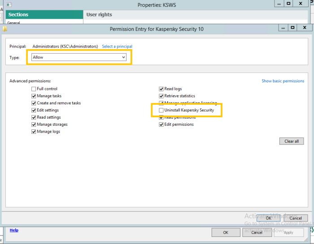The height and width of the screenshot is (244, 314).
Task: Click Show basic permissions link
Action: tap(283, 81)
